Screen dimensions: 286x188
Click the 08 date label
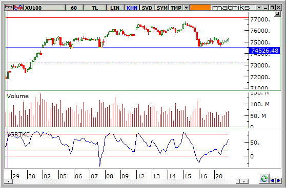click(x=110, y=176)
